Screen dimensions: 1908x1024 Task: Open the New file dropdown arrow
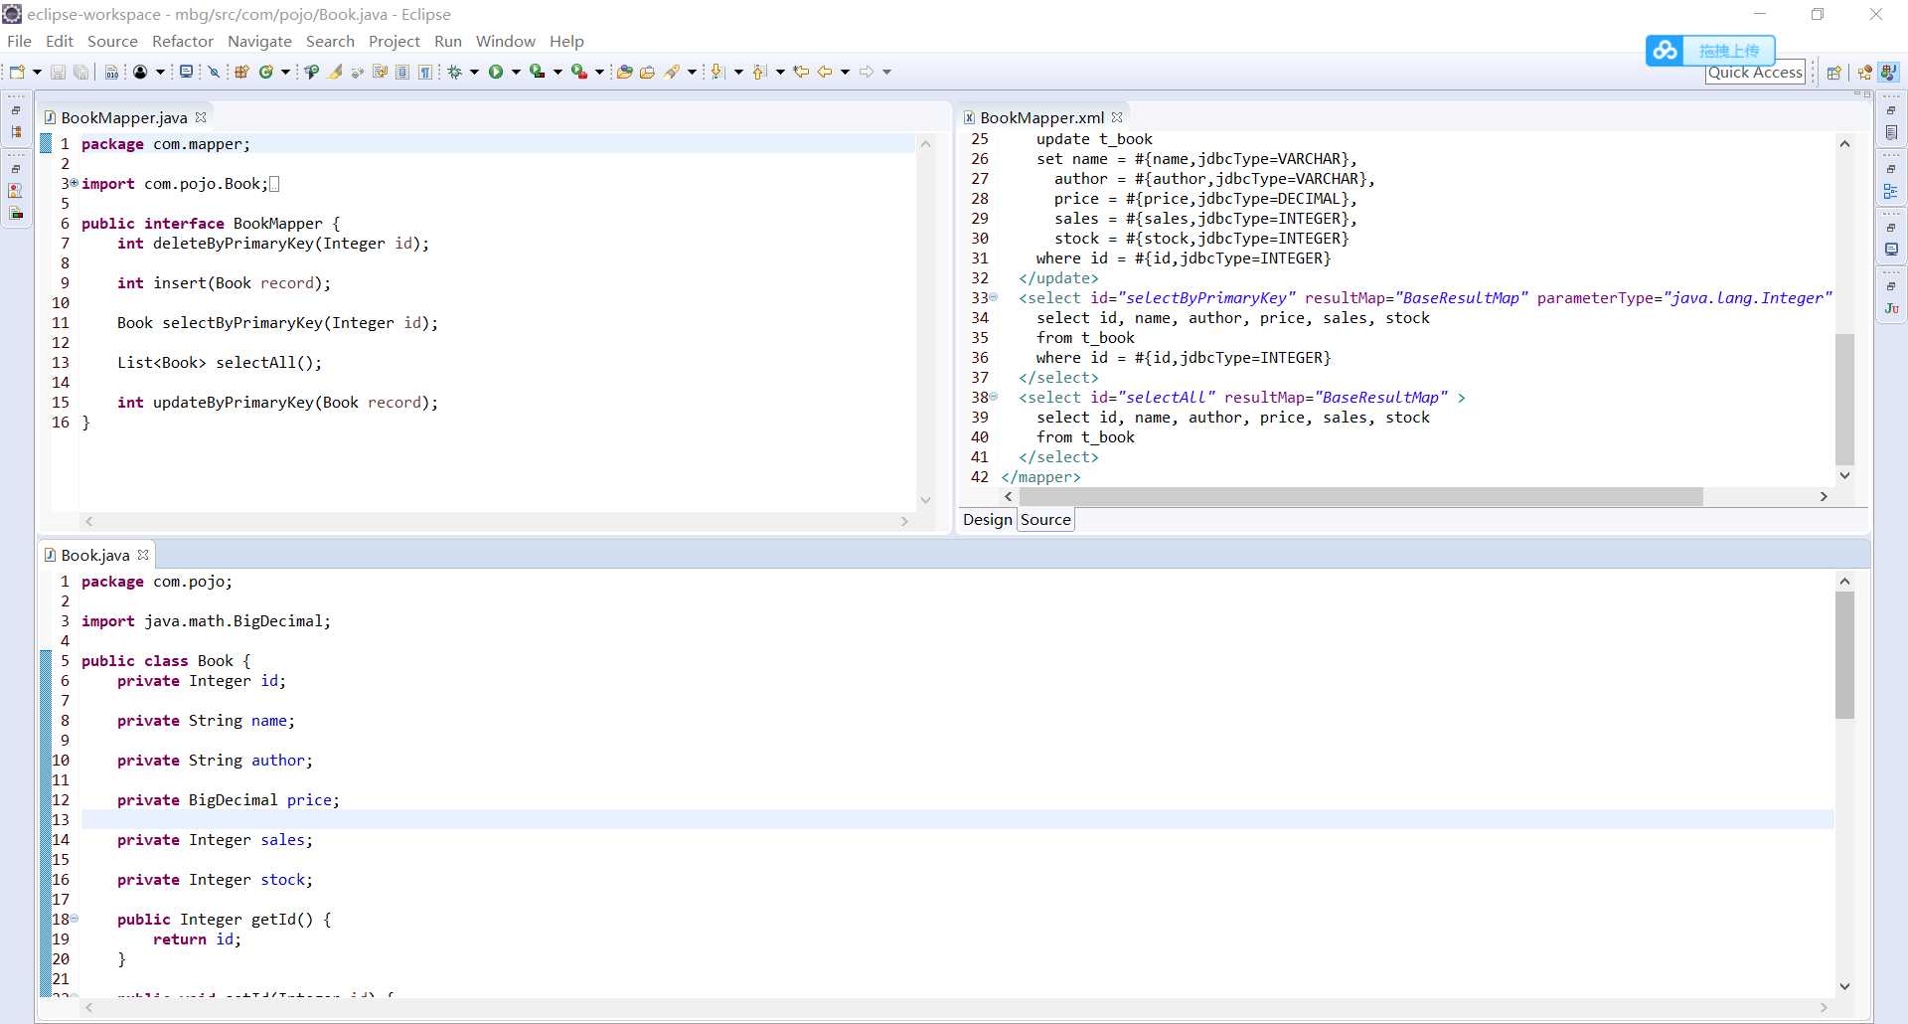click(x=37, y=72)
